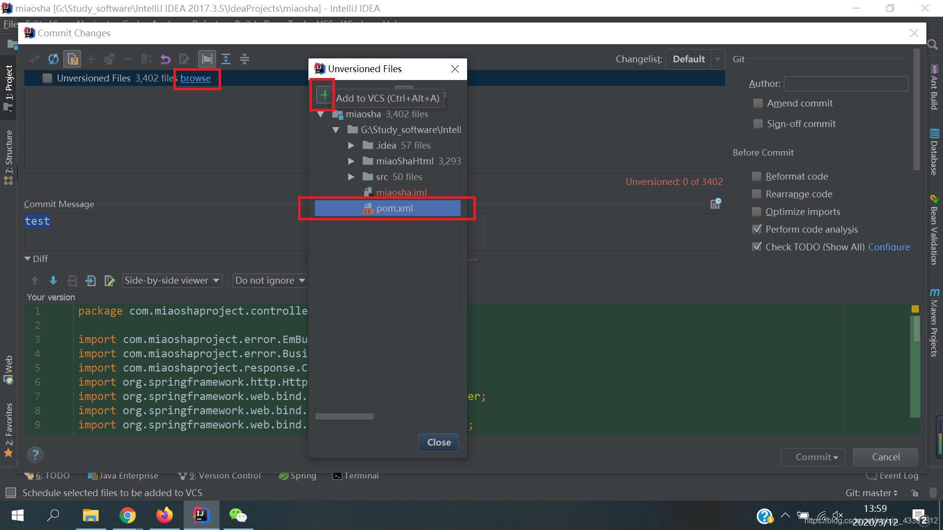This screenshot has width=943, height=530.
Task: Enable the Amend commit checkbox
Action: (758, 103)
